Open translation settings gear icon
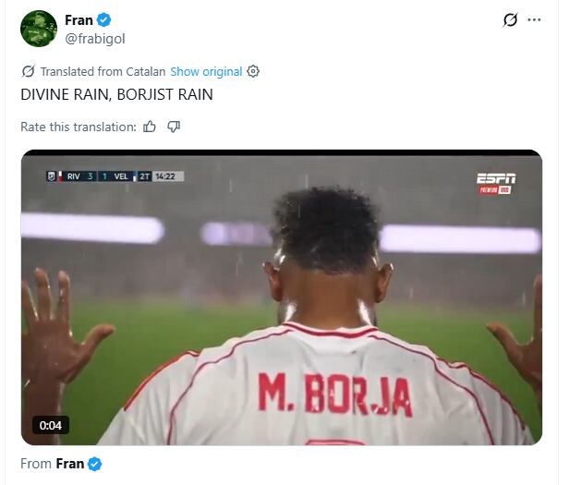Viewport: 569px width, 485px height. coord(253,71)
